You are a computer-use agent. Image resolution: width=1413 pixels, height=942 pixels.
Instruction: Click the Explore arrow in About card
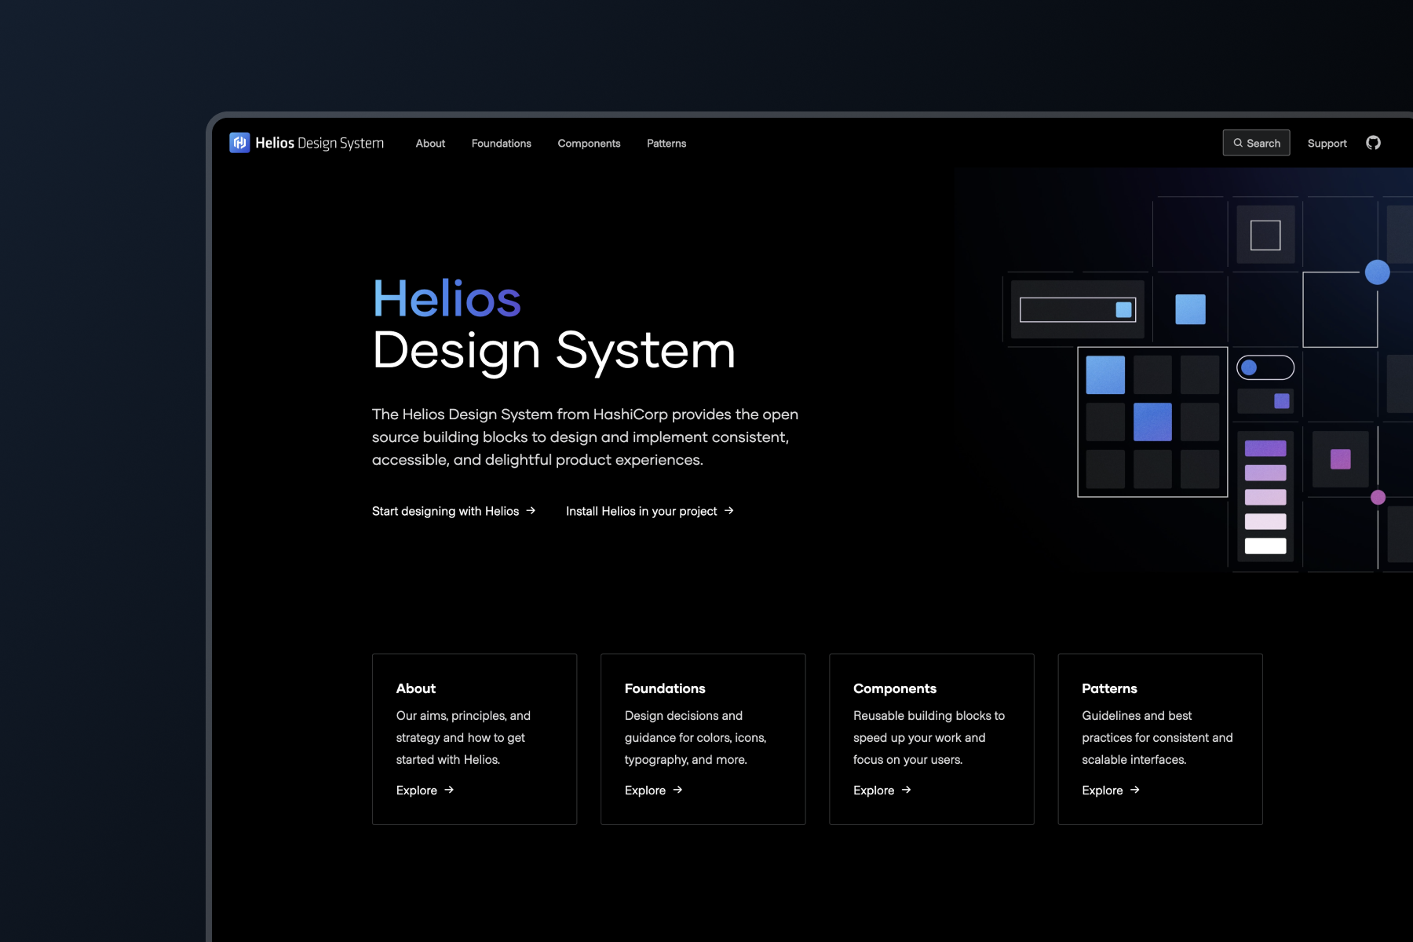tap(449, 790)
